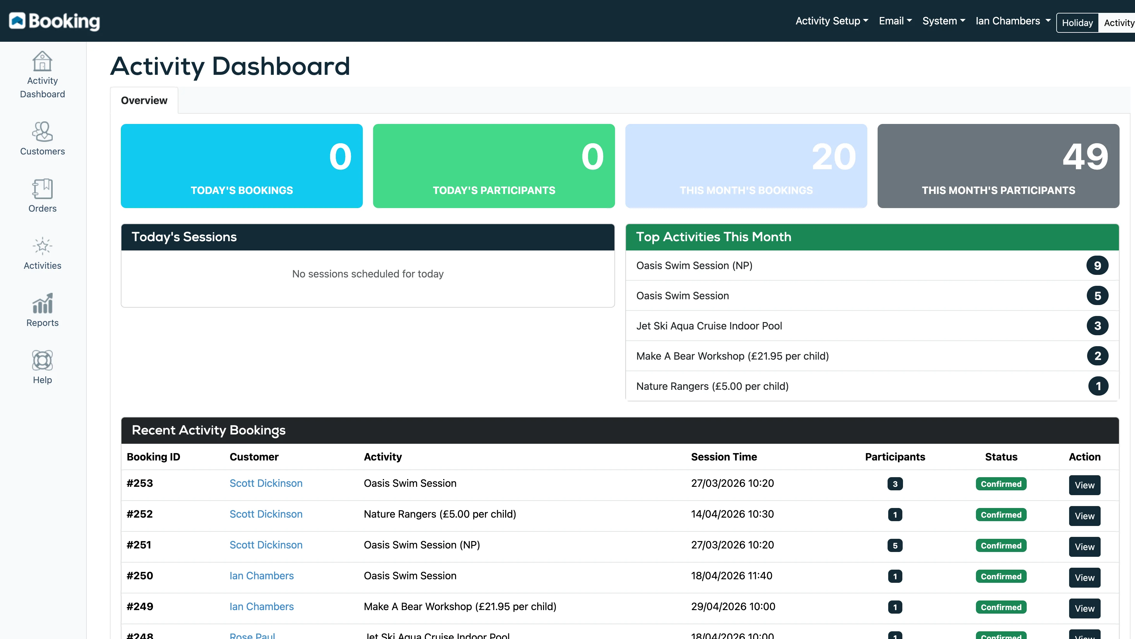
Task: Click the Status column header
Action: (1001, 457)
